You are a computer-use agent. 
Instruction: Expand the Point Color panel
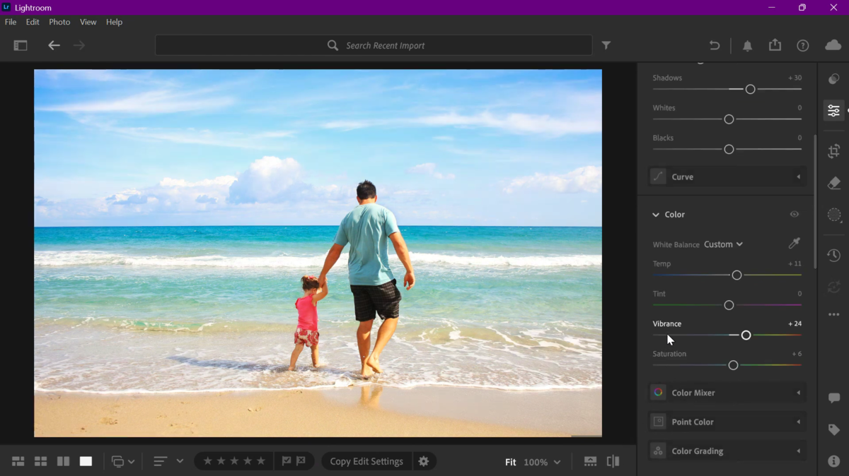[727, 422]
